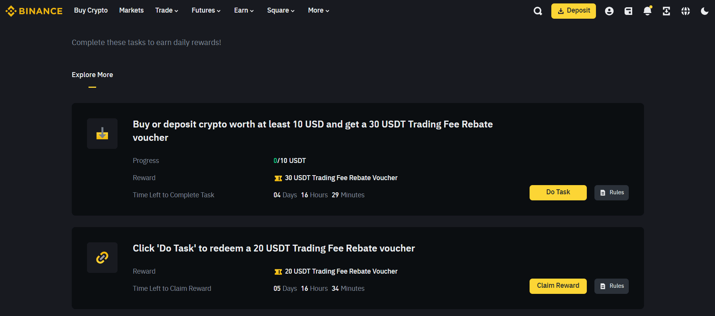Click Do Task for 30 USDT voucher

[x=558, y=192]
